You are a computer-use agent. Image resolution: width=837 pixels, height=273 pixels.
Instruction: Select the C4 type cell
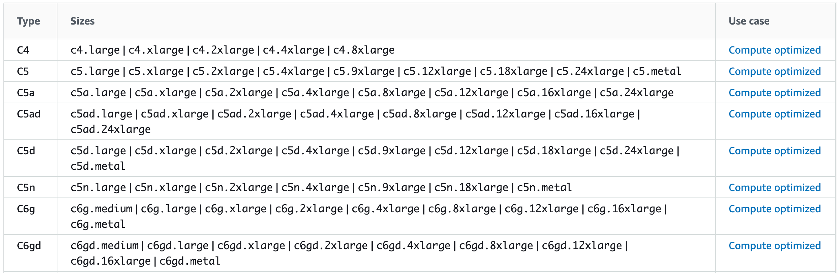[23, 50]
